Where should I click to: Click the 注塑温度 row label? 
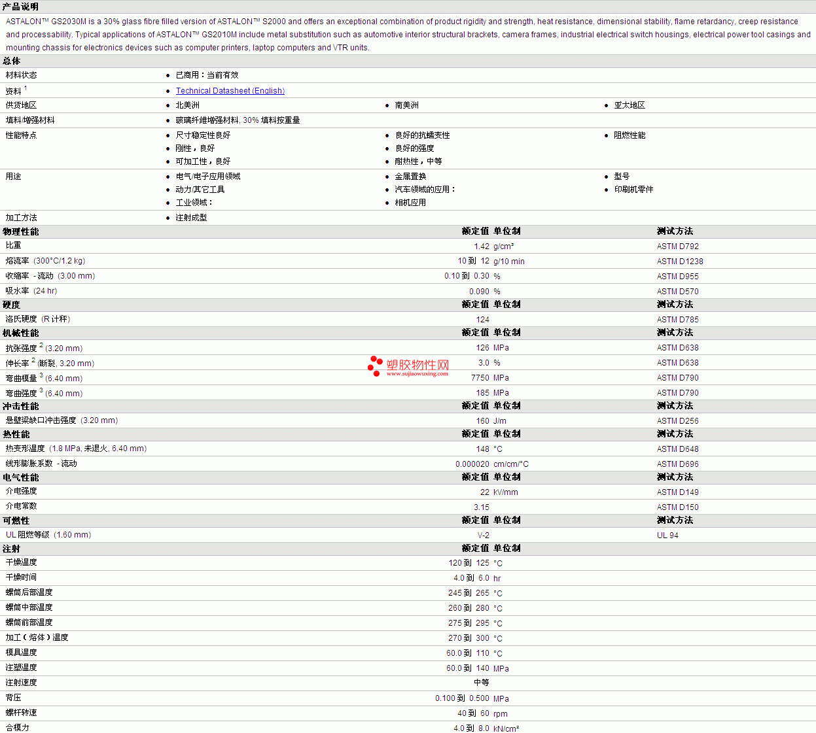coord(21,668)
